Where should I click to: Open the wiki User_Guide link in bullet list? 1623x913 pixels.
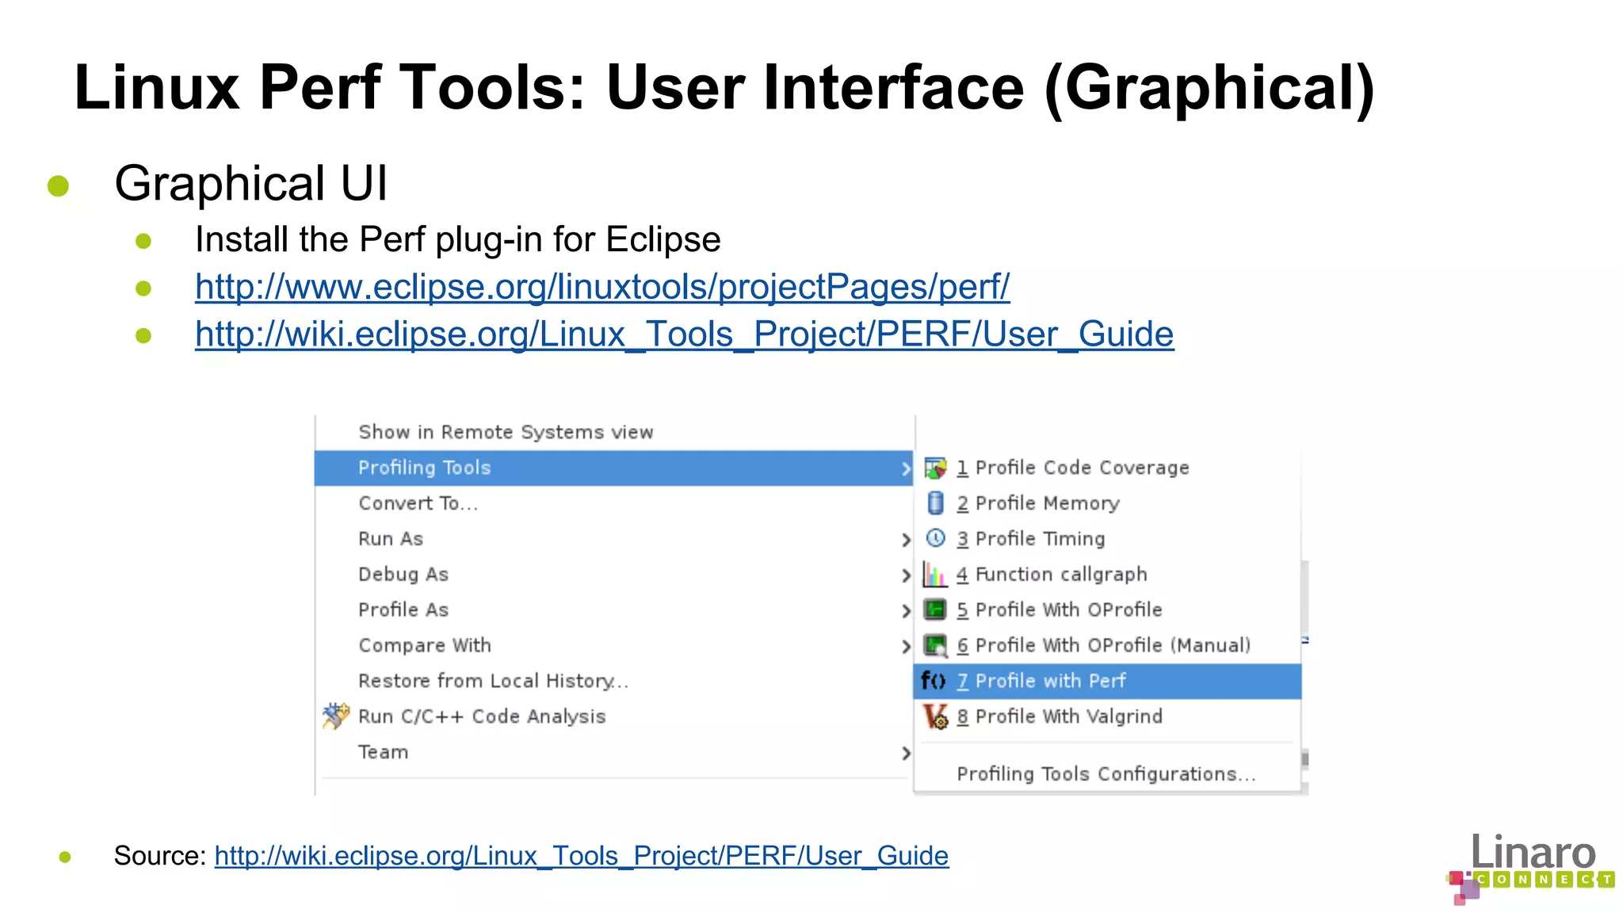tap(685, 334)
